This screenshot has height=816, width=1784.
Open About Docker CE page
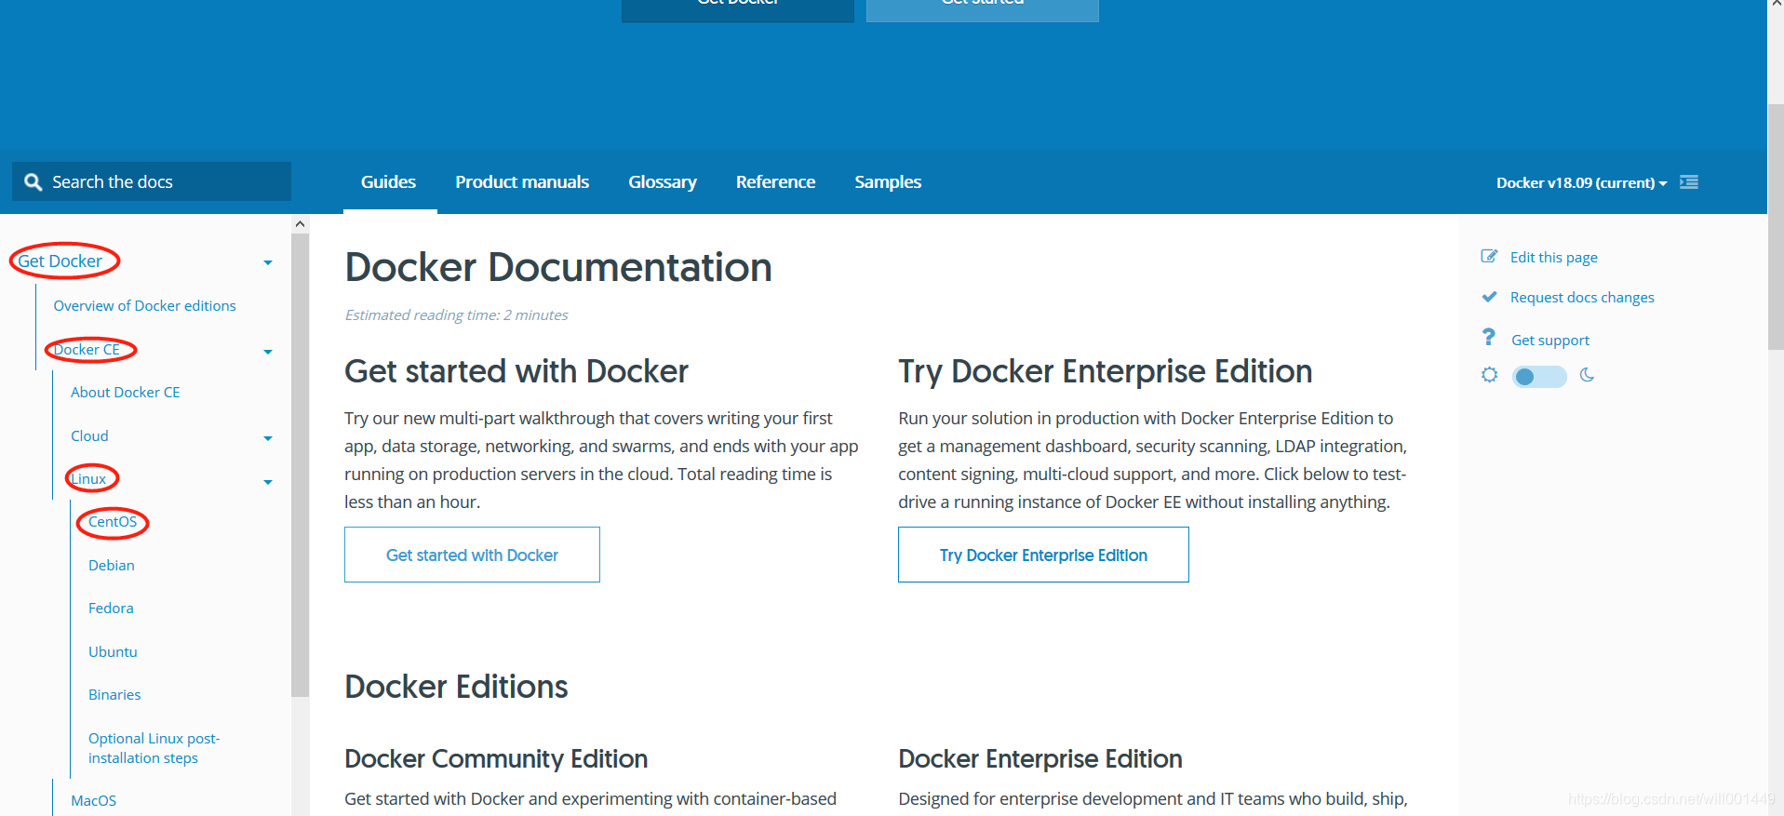(126, 392)
